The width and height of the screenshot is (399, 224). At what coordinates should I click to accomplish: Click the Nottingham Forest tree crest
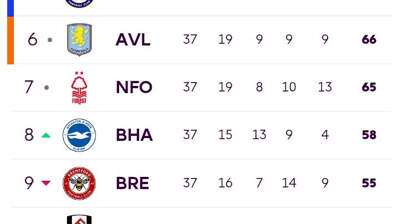click(79, 88)
